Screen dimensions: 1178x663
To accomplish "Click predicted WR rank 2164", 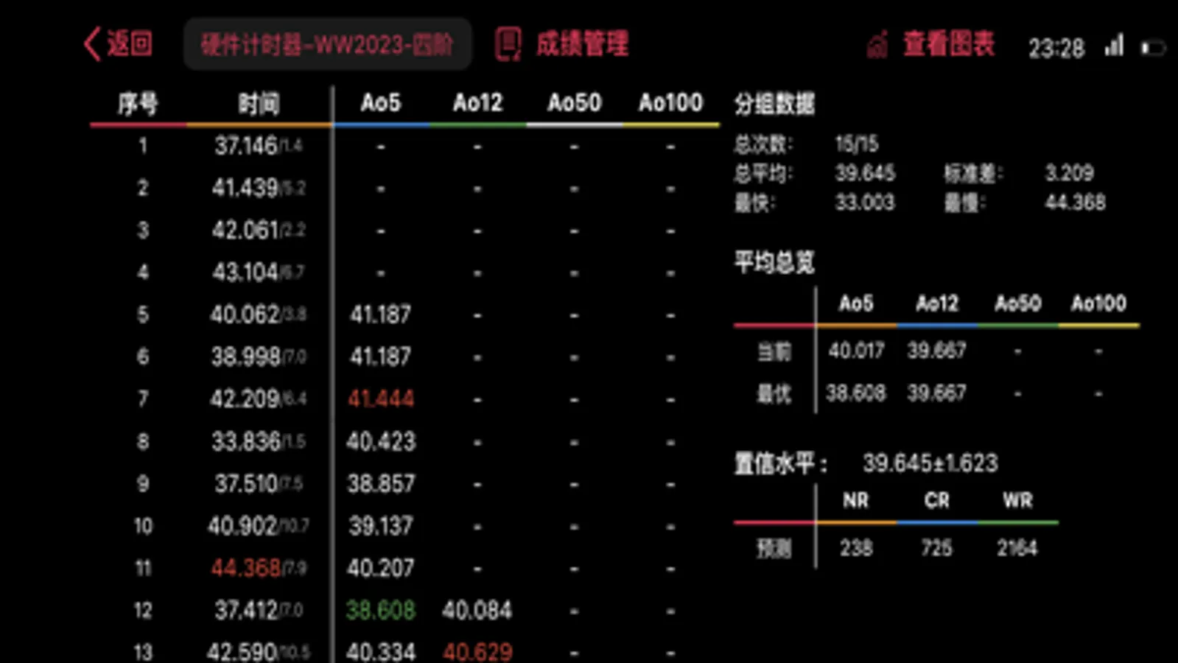I will (x=1017, y=547).
